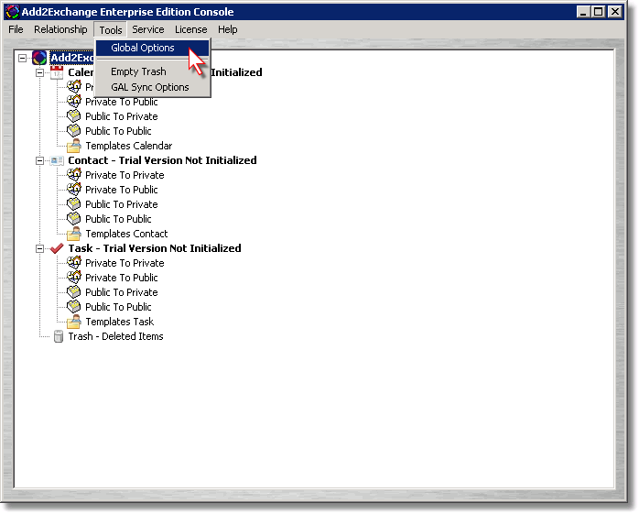Collapse the Add2Exchange root node
The height and width of the screenshot is (514, 639).
tap(22, 59)
